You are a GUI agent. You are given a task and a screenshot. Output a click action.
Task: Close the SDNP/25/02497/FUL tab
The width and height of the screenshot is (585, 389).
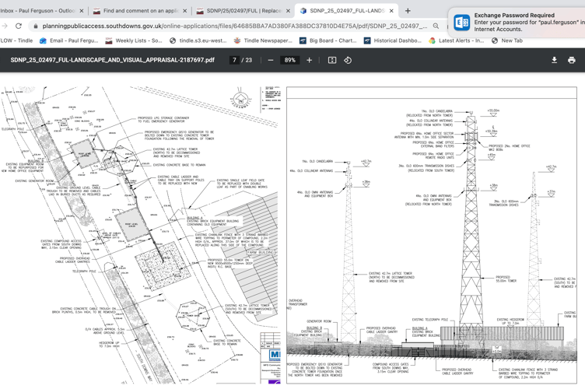pyautogui.click(x=288, y=11)
